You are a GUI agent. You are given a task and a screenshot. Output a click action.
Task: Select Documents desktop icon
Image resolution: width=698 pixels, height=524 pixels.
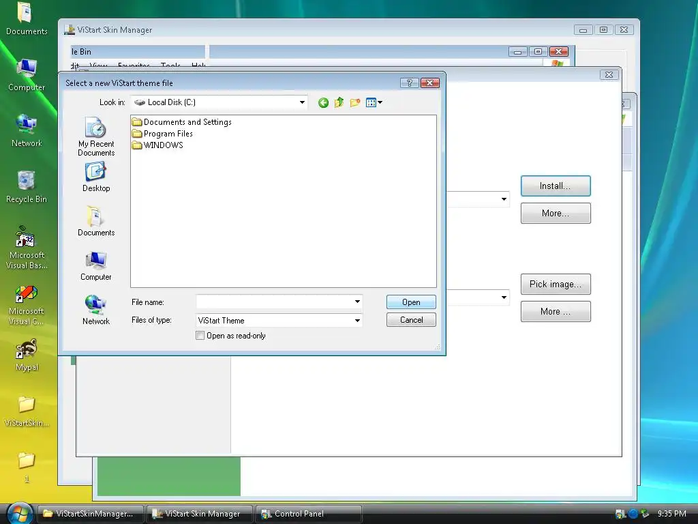(27, 19)
